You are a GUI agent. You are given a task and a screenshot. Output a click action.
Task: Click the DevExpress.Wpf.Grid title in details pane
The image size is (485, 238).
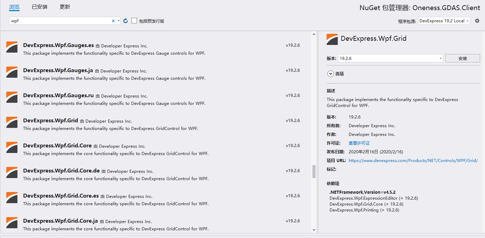(x=374, y=39)
